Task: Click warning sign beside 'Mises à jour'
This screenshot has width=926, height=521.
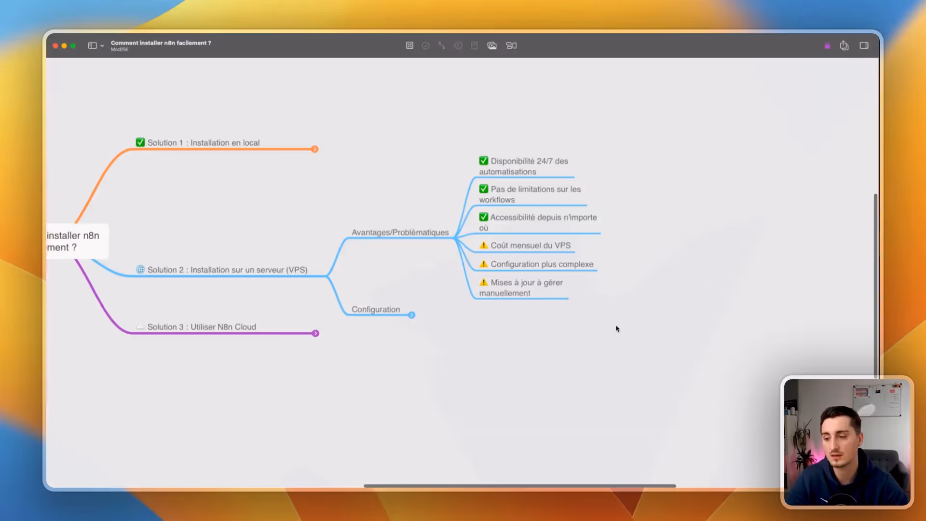Action: (484, 282)
